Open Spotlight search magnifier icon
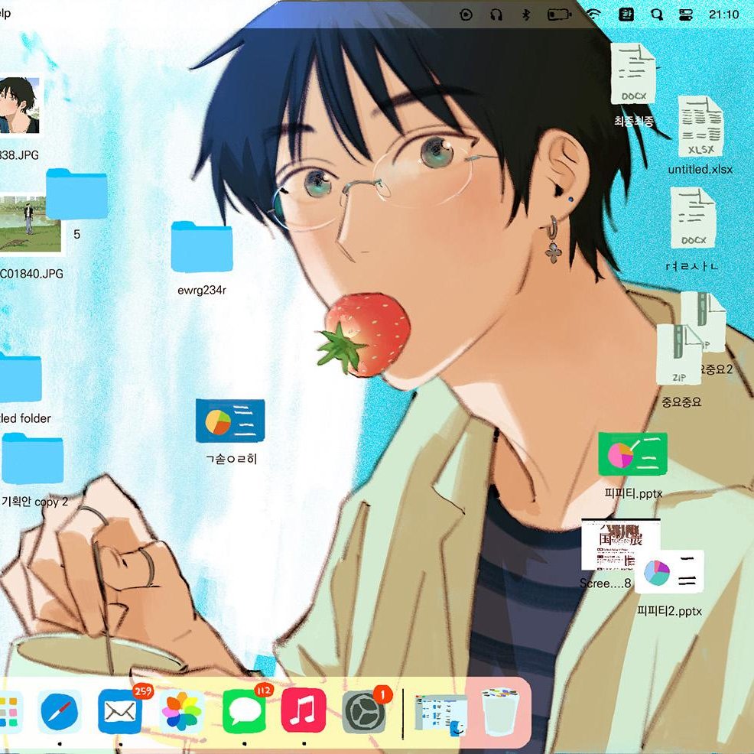The height and width of the screenshot is (754, 754). [x=656, y=15]
